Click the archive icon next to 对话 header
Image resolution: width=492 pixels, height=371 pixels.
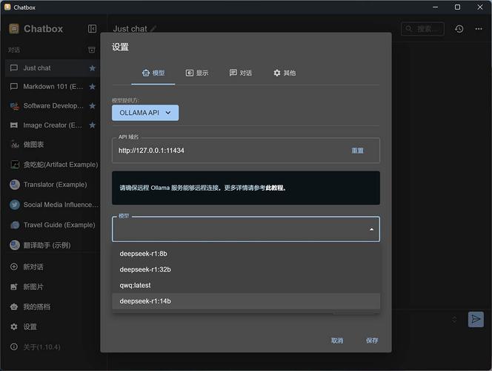click(x=92, y=50)
